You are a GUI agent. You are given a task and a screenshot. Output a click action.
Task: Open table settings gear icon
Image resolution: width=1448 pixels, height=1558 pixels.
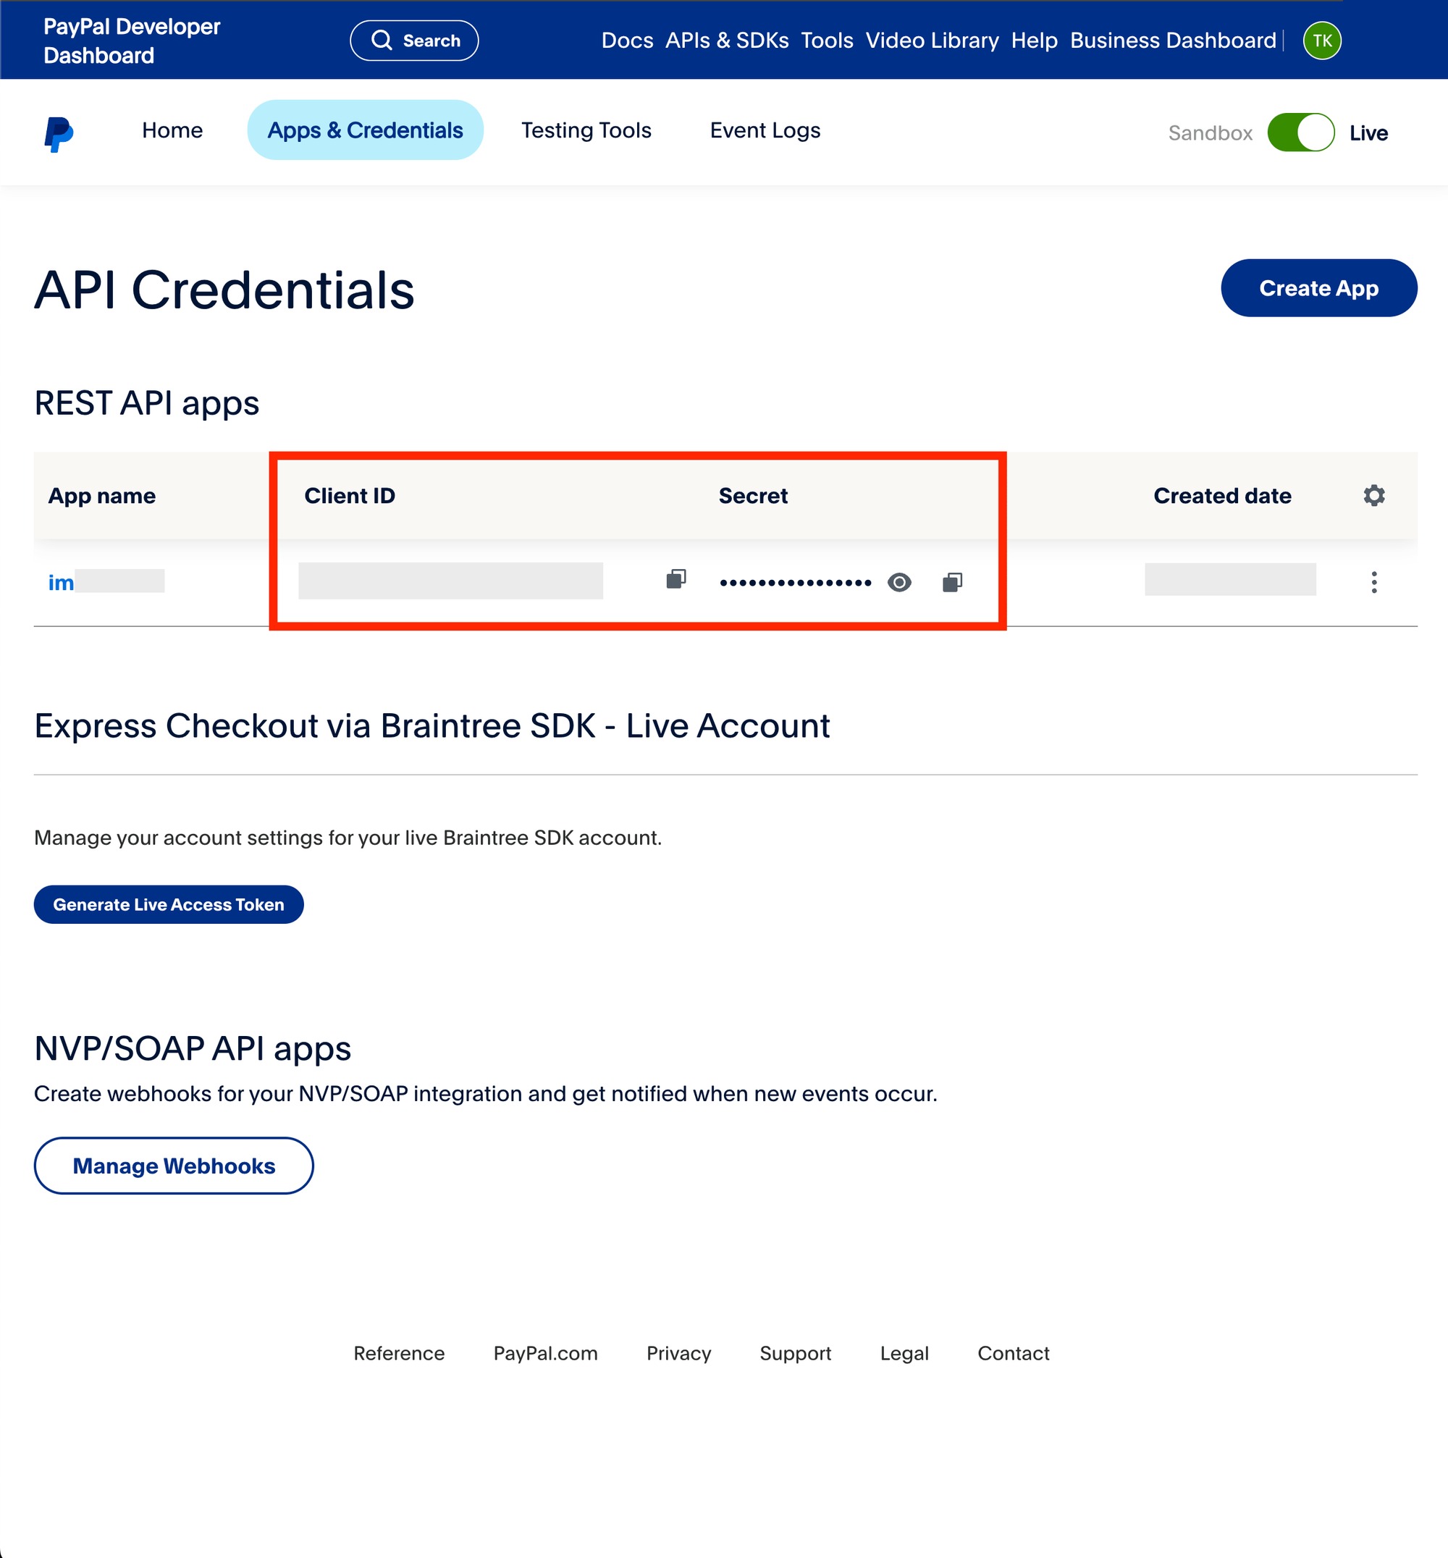coord(1373,495)
